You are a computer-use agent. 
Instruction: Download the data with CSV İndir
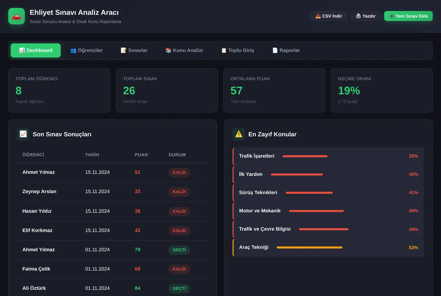pyautogui.click(x=329, y=16)
